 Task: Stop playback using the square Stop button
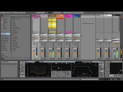49,13
